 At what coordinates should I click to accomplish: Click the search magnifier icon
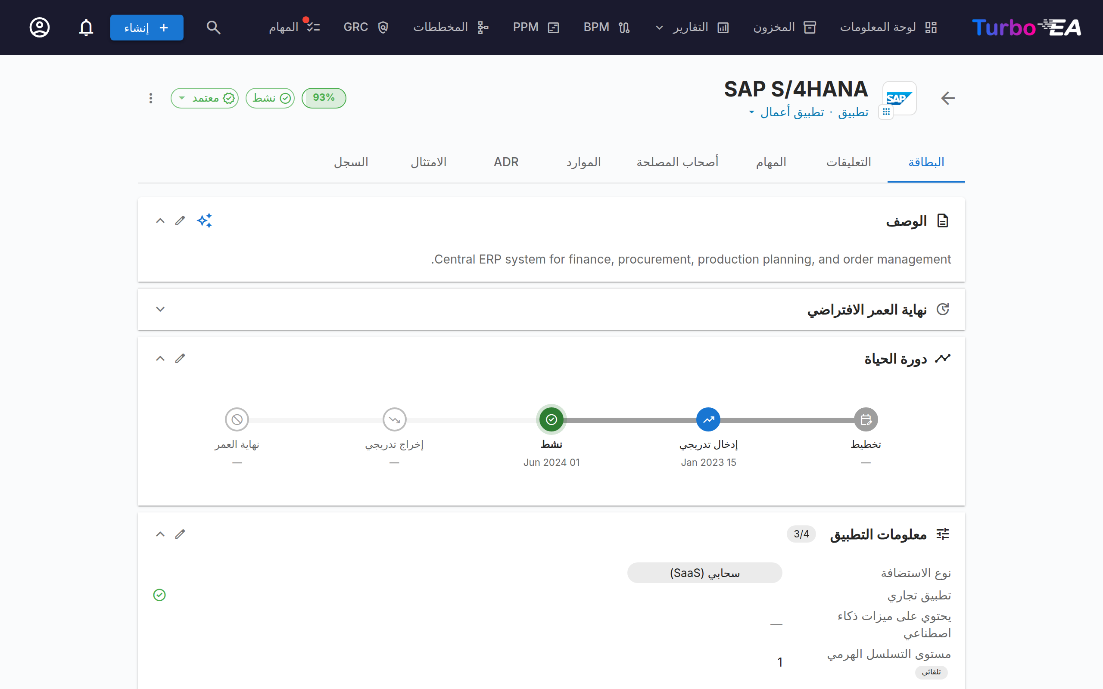(x=213, y=27)
